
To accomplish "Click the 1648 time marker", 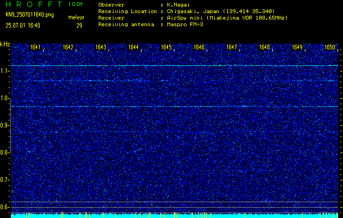I will [x=264, y=47].
